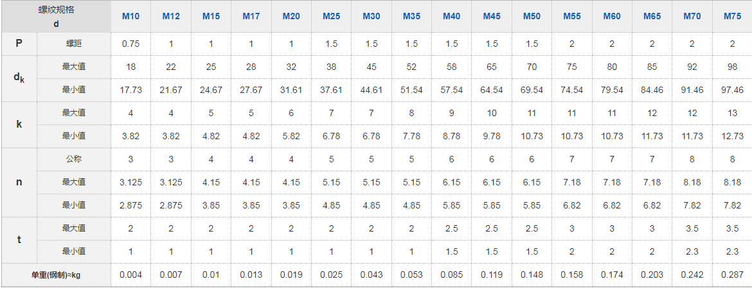Open the M50 column link
This screenshot has width=752, height=288.
[532, 16]
